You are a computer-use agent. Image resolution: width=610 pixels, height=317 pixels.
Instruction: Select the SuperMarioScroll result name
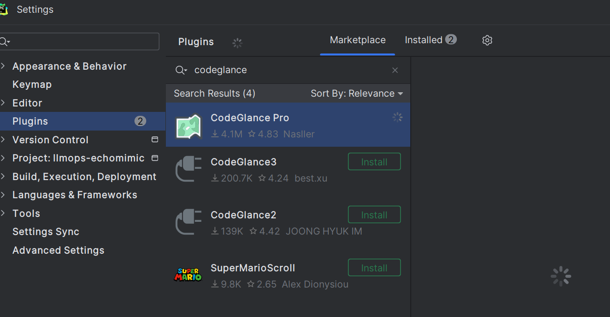click(x=253, y=268)
